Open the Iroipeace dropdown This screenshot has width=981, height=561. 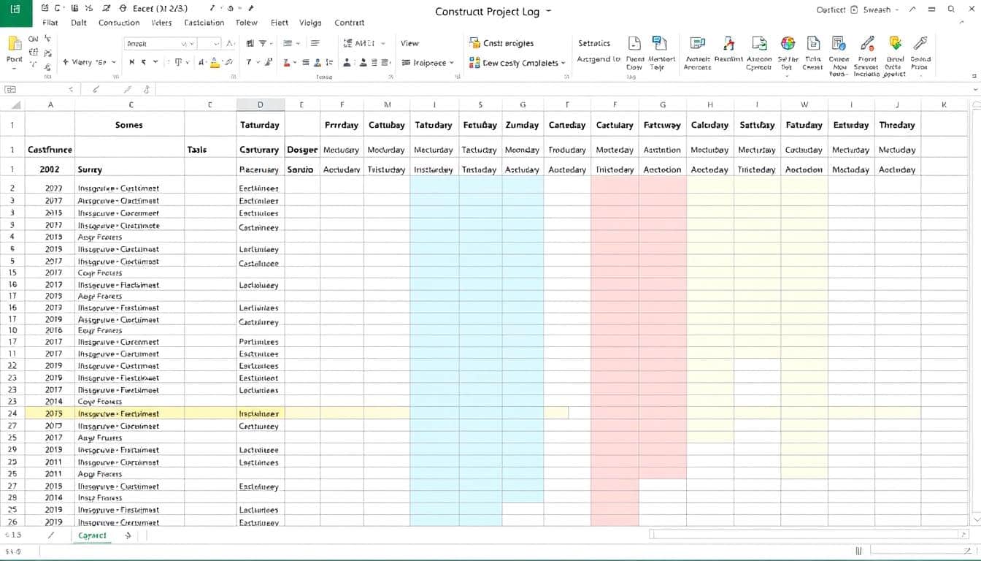pos(428,63)
